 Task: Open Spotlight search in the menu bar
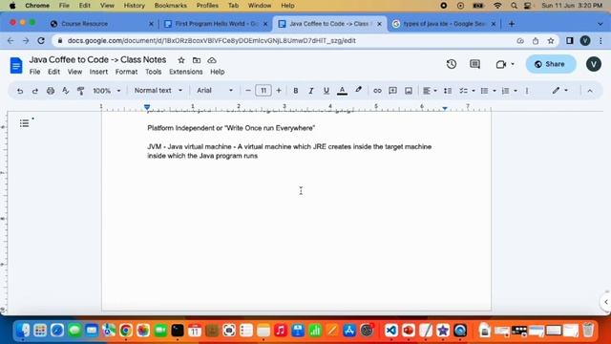pos(514,6)
